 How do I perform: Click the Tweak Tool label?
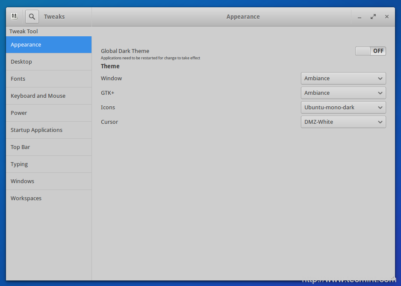24,32
